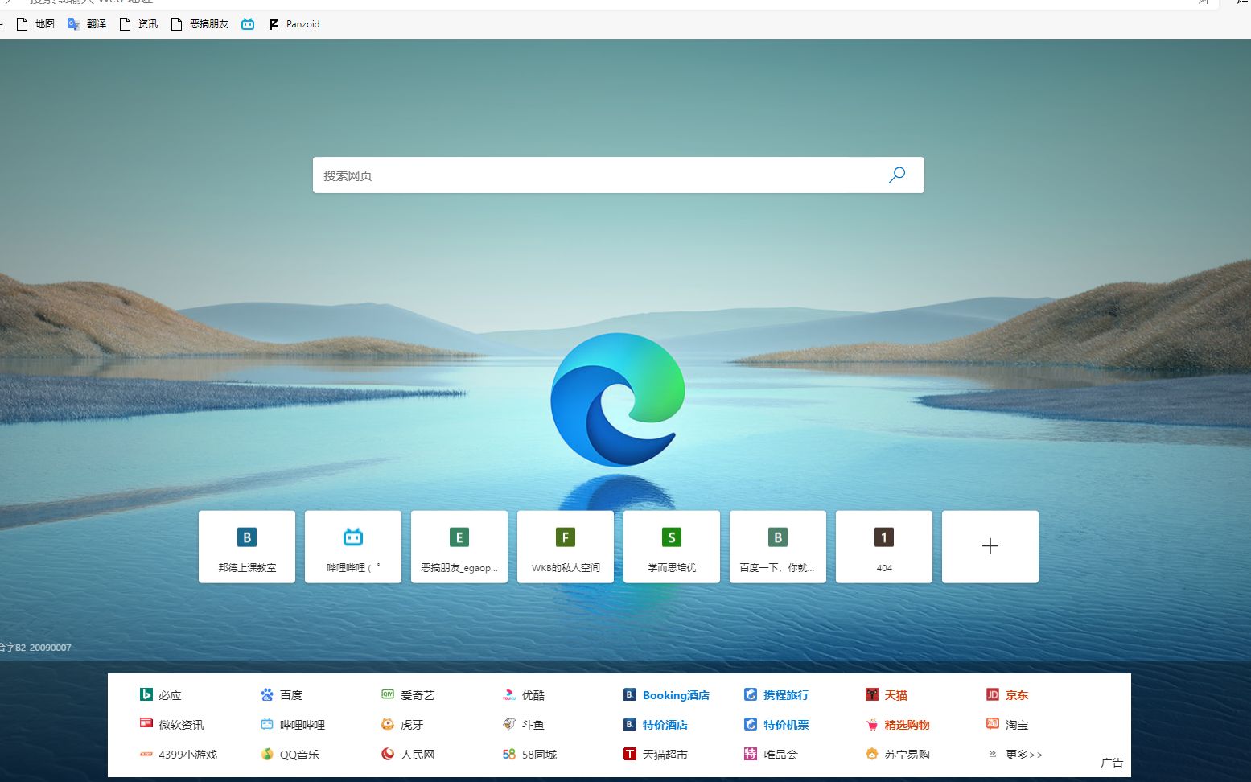Click the 必应 Bing icon
1251x782 pixels.
click(x=146, y=694)
